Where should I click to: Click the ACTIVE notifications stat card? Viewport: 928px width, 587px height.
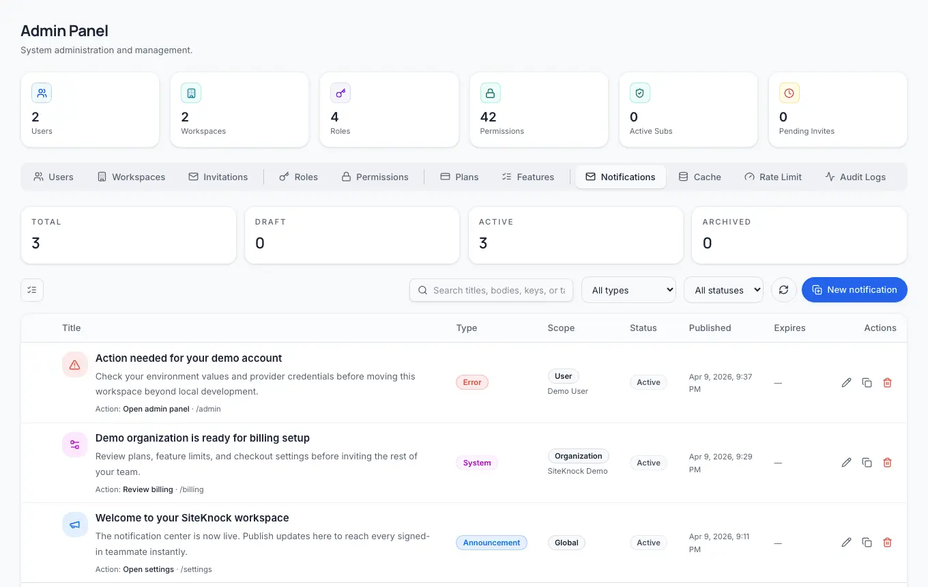[x=576, y=235]
